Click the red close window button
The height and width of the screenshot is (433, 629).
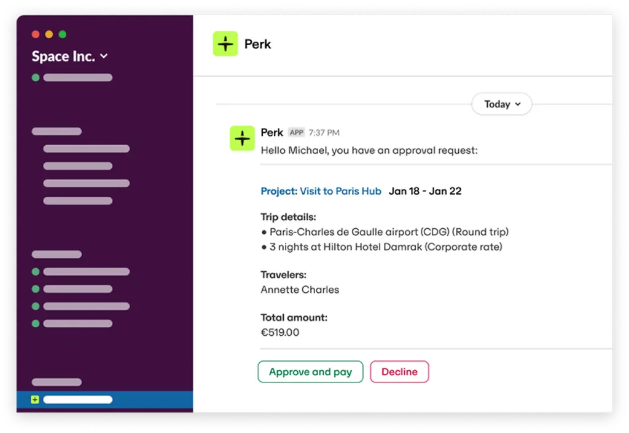pyautogui.click(x=35, y=34)
